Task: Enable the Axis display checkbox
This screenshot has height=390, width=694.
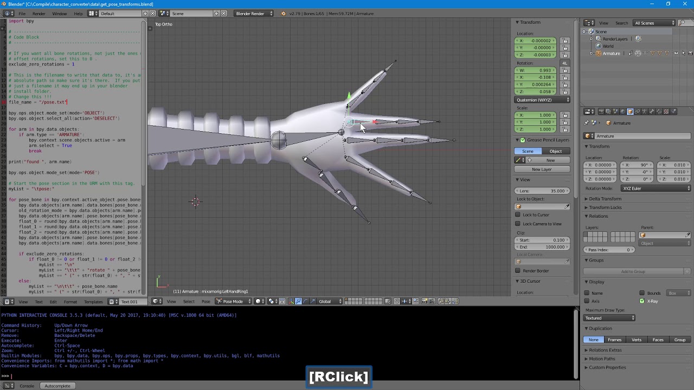Action: click(x=587, y=301)
